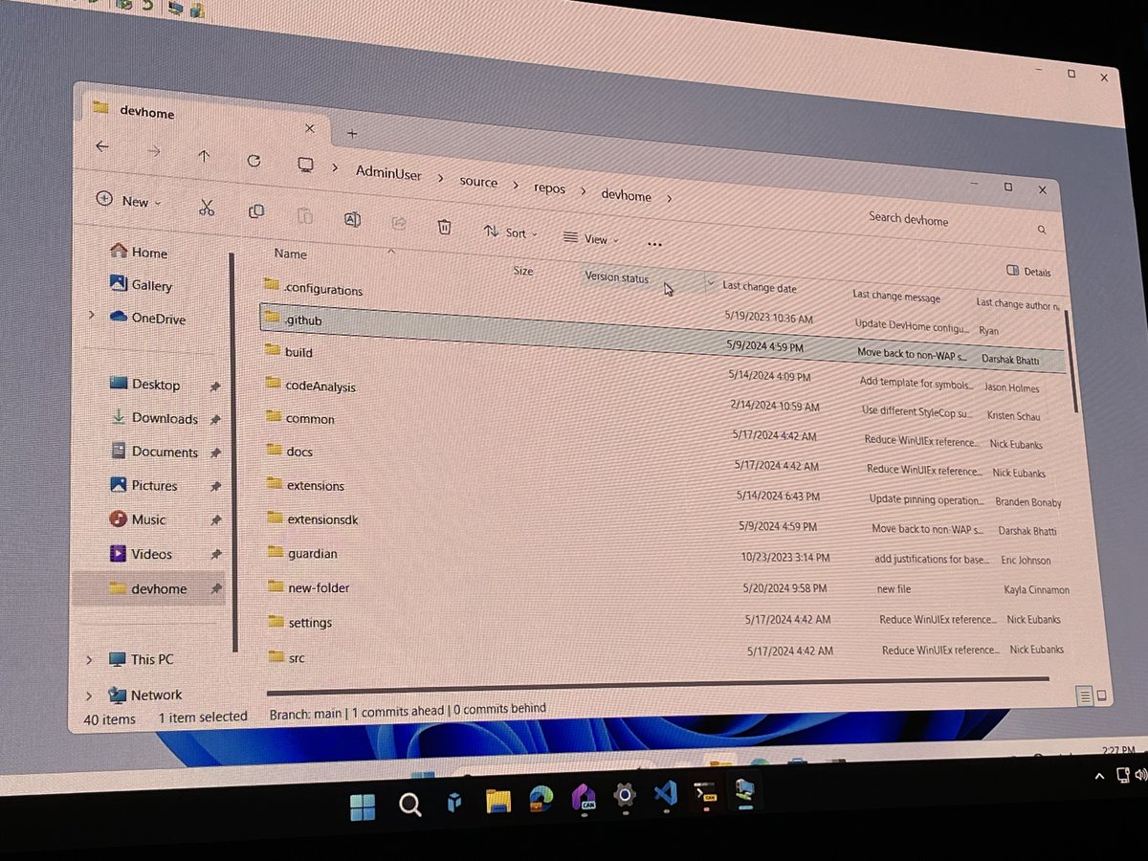Screen dimensions: 1148x861
Task: Click the Share icon in toolbar
Action: (399, 224)
